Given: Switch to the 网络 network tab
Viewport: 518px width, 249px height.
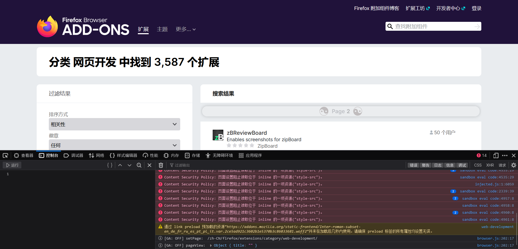Looking at the screenshot, I should pyautogui.click(x=97, y=155).
